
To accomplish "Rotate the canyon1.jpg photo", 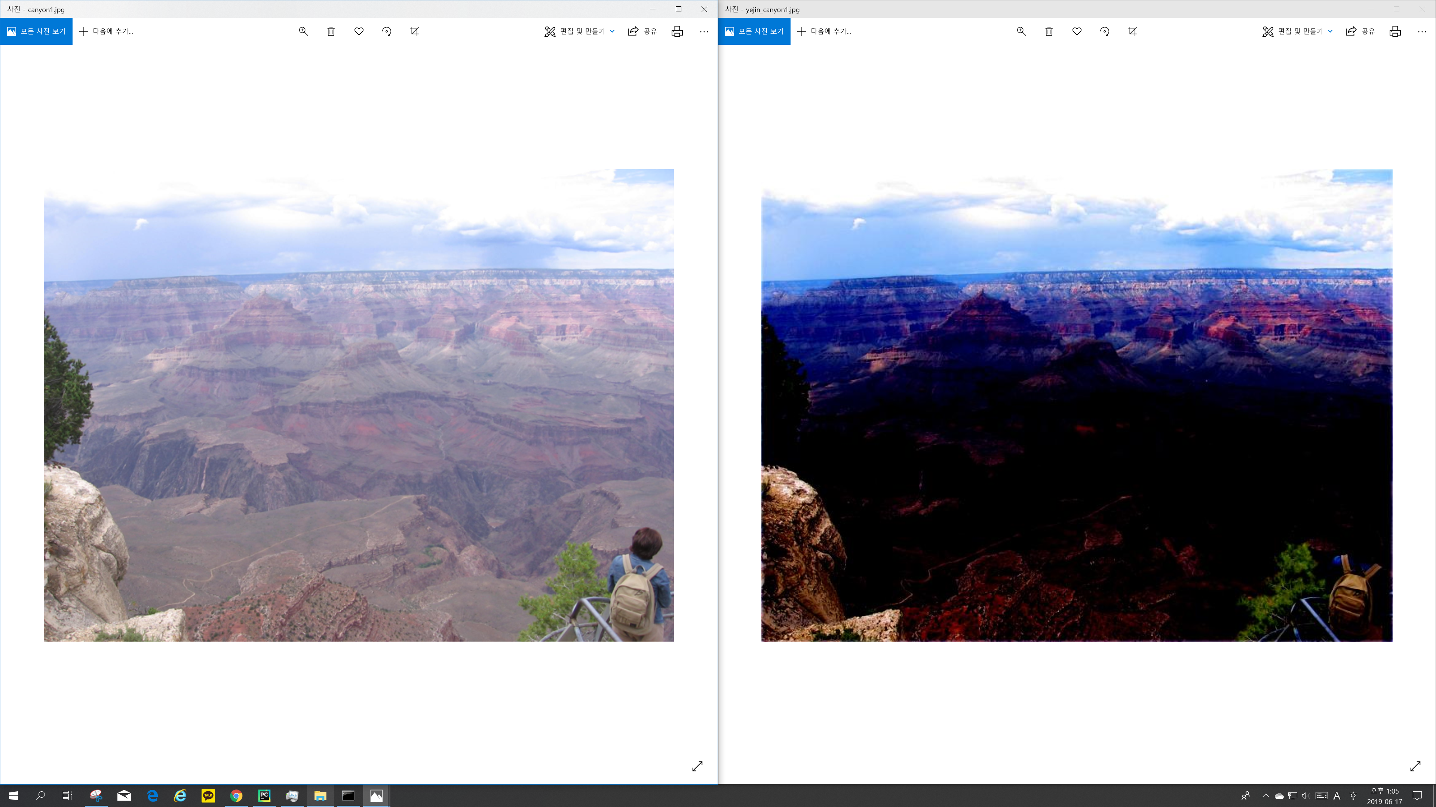I will point(387,31).
